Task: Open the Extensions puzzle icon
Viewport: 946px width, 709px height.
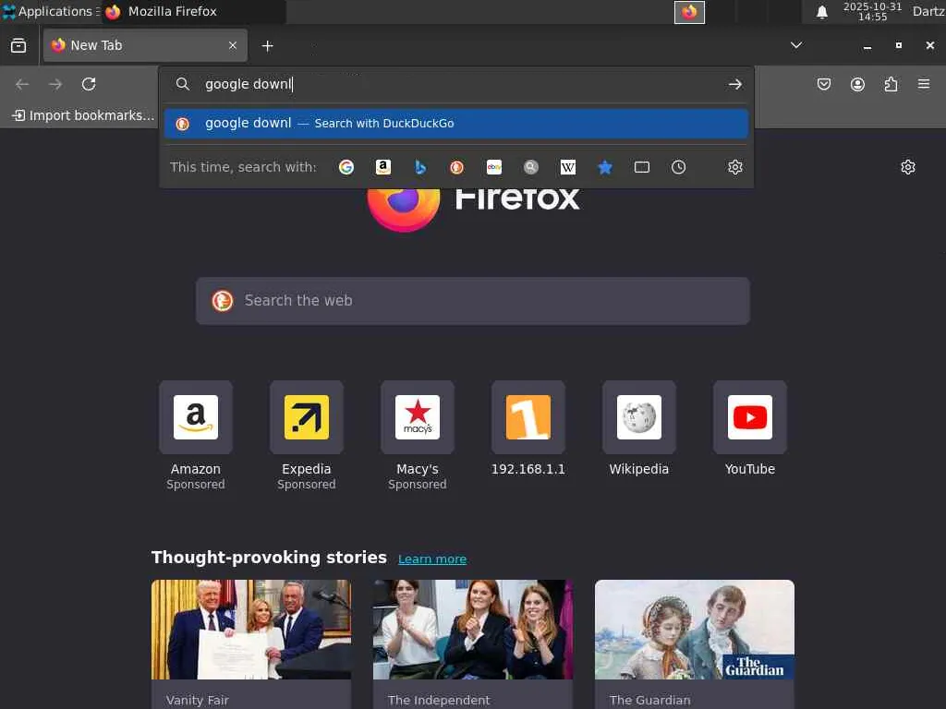Action: (891, 84)
